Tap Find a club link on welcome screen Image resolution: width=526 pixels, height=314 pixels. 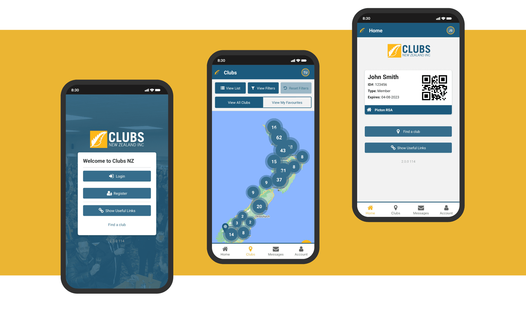tap(117, 225)
